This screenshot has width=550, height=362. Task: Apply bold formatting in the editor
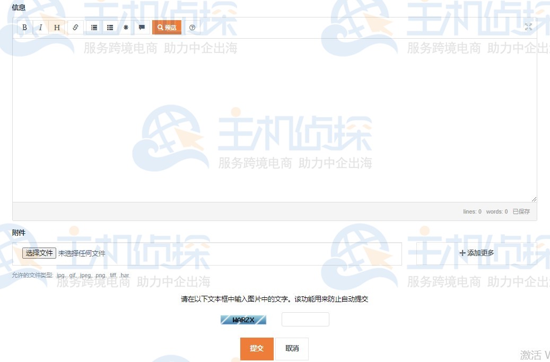tap(24, 27)
